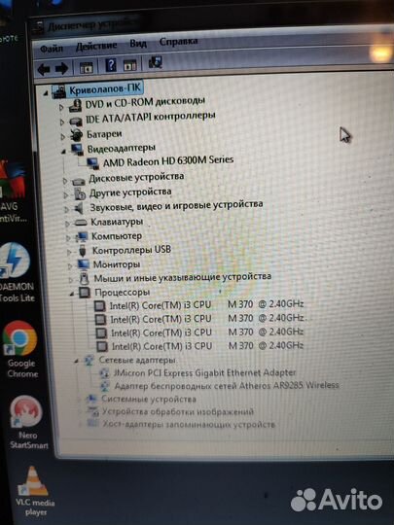Expand the Клавиатуры node
Screen dimensions: 394x525
coord(67,224)
